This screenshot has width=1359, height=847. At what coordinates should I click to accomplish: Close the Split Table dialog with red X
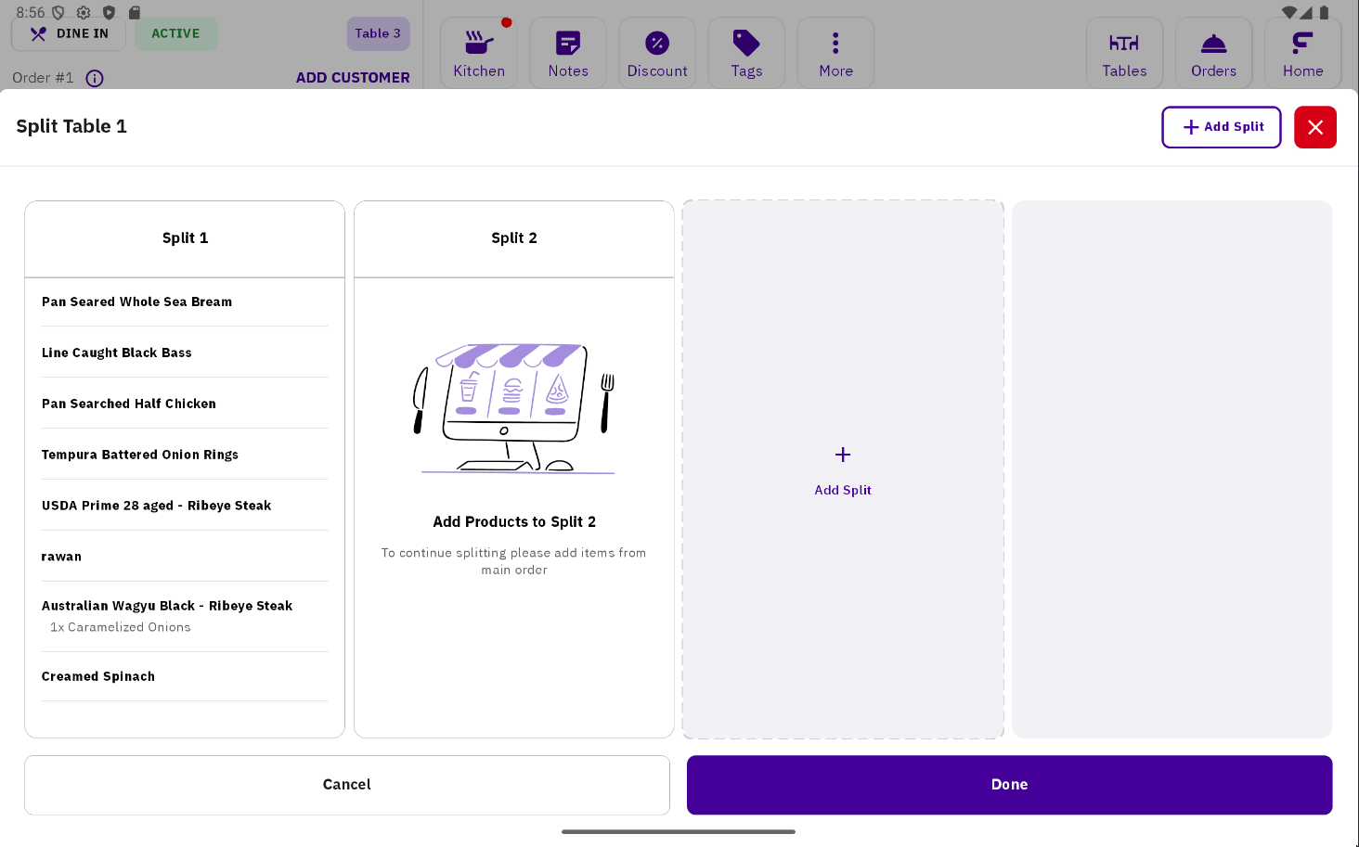point(1314,127)
